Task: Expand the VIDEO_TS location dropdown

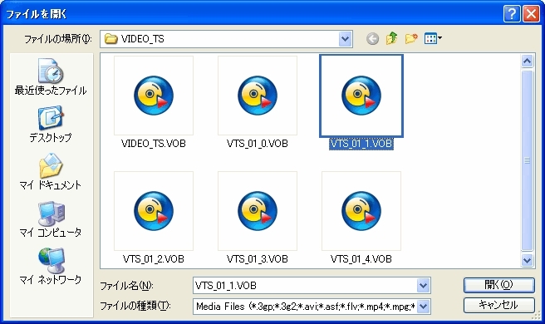Action: (x=345, y=39)
